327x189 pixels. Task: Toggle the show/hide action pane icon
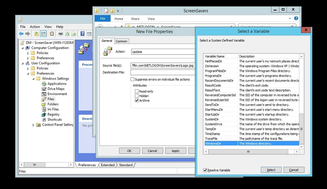click(x=89, y=34)
